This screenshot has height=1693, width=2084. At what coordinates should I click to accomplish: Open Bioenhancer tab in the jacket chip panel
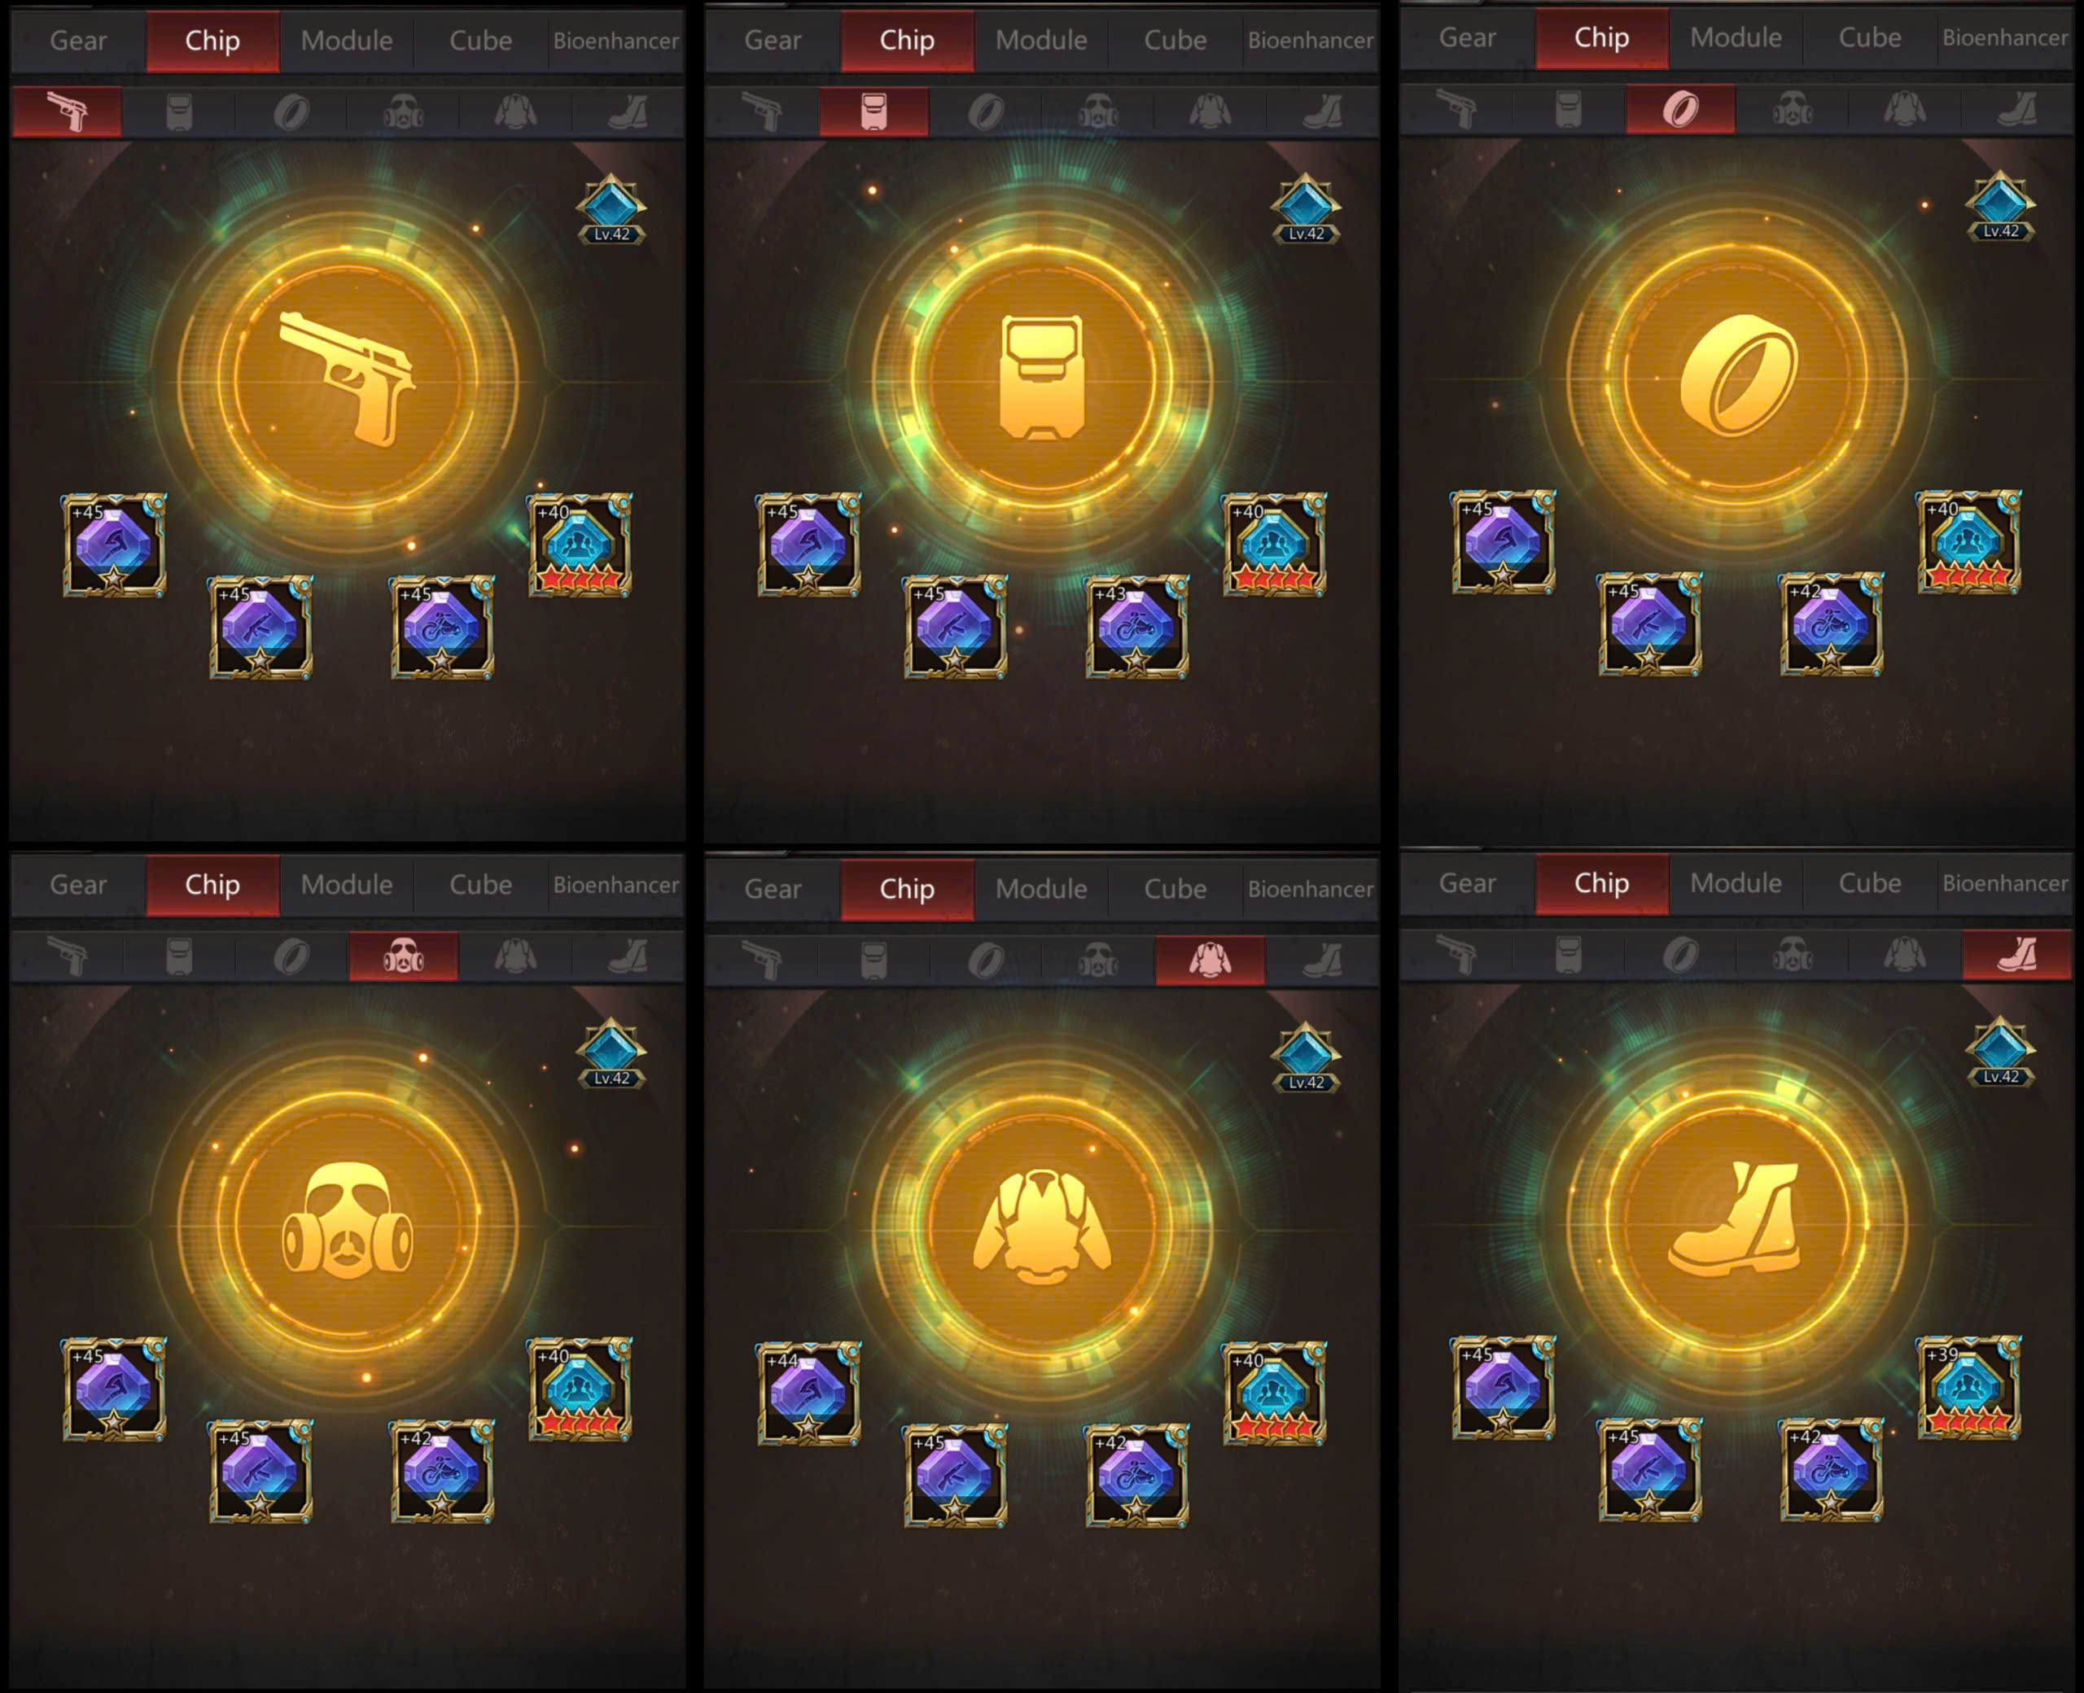(1310, 889)
